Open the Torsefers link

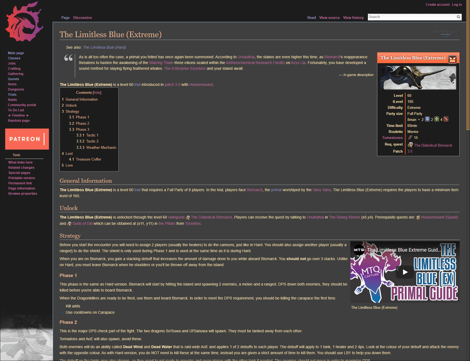pos(193,224)
